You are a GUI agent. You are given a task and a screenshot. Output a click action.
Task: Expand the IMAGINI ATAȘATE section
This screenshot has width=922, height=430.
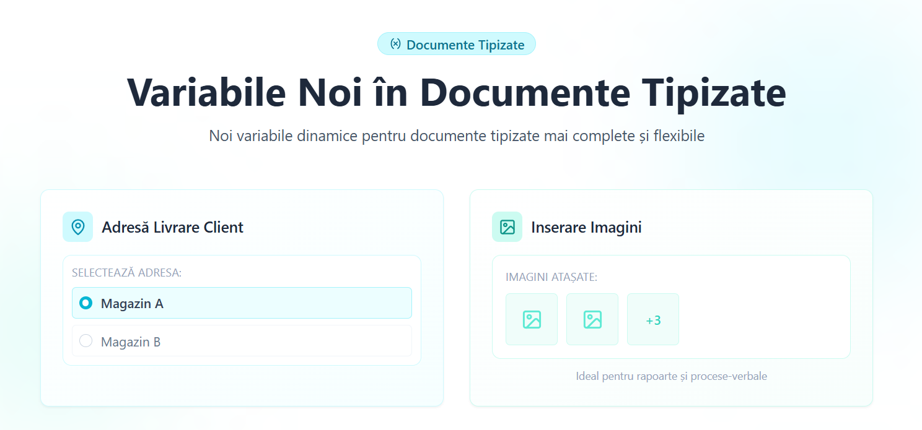coord(551,277)
